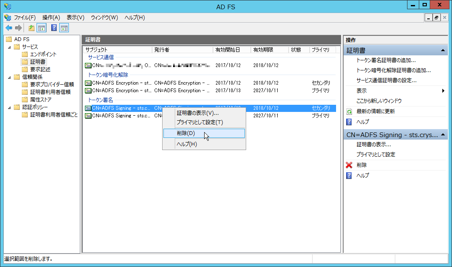This screenshot has height=267, width=452.
Task: Open the 操作(A) menu
Action: 51,18
